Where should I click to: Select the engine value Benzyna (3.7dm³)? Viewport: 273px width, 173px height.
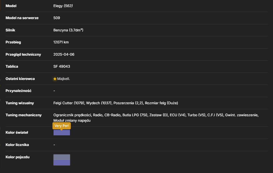coord(68,30)
